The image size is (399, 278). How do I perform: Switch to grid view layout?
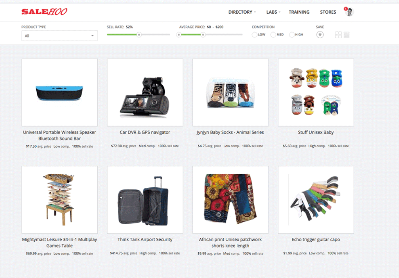click(x=338, y=35)
